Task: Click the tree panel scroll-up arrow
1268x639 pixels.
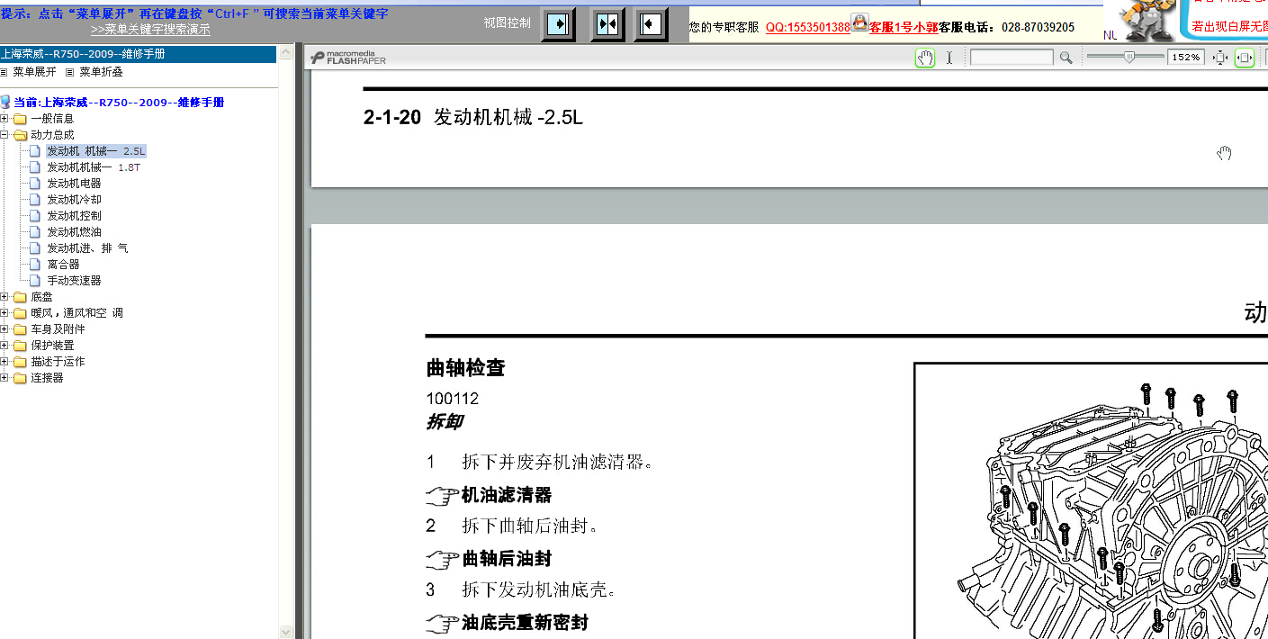Action: click(286, 54)
